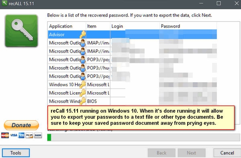
Task: Click the key icon on Windows 10 row
Action: [83, 85]
